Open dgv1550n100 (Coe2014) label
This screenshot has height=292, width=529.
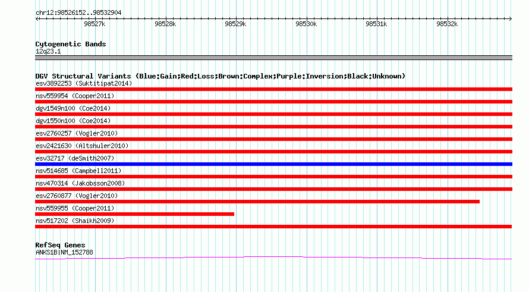[x=73, y=121]
